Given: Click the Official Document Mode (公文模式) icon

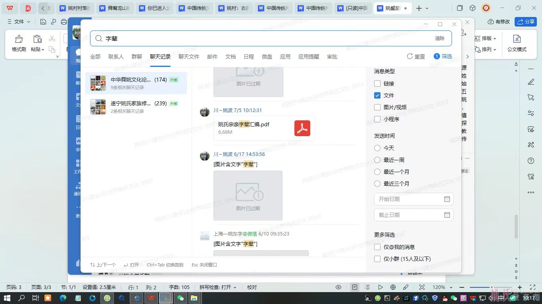Looking at the screenshot, I should (517, 39).
